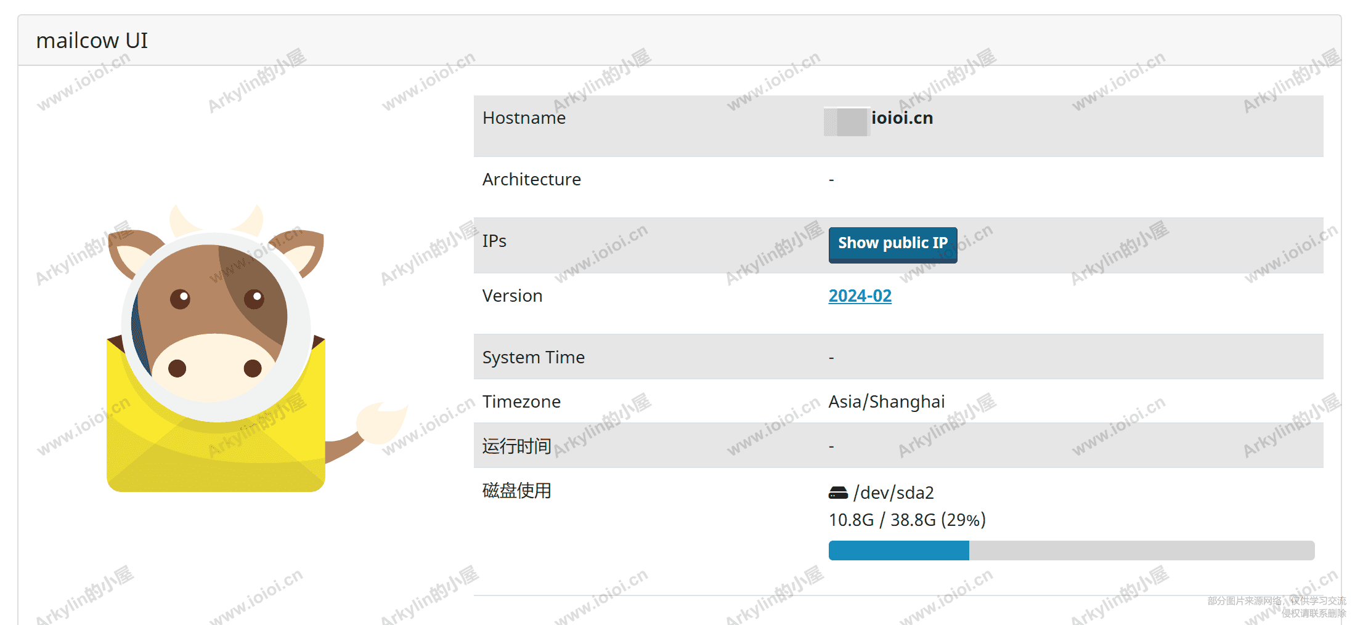Select the System Time label
The width and height of the screenshot is (1355, 625).
tap(534, 357)
